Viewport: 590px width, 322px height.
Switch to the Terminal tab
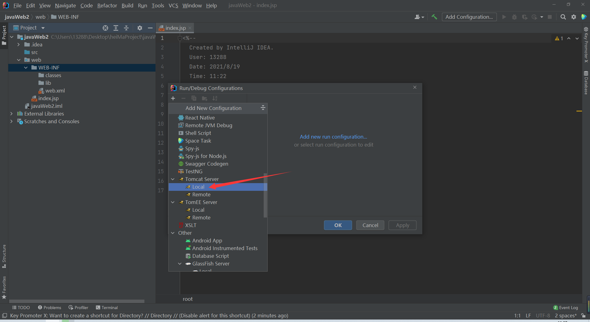point(107,308)
